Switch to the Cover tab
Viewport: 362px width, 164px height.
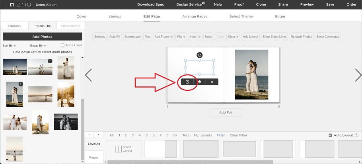82,16
